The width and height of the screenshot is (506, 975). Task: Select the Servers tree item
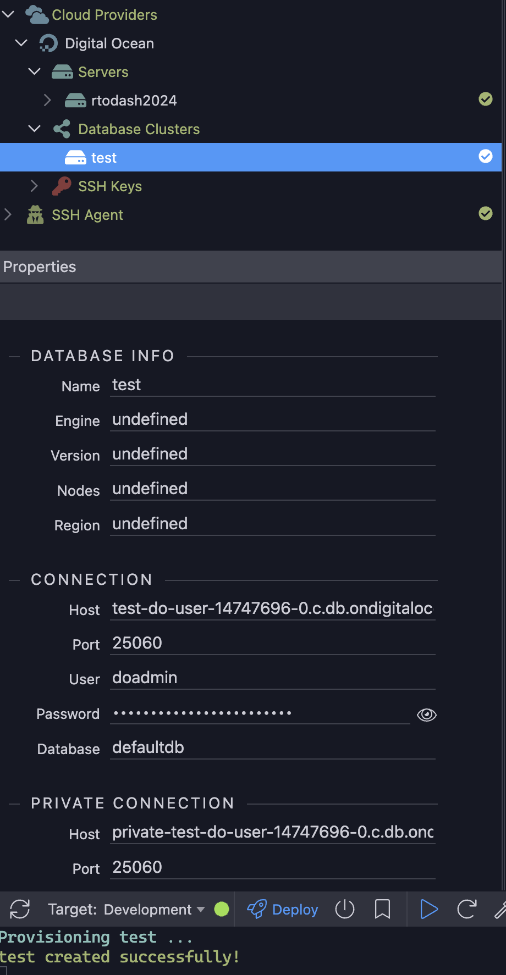103,72
